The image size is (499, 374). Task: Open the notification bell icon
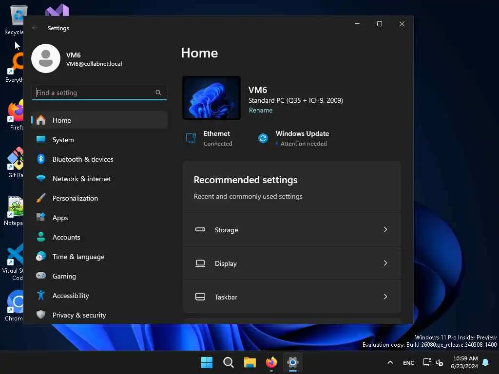pyautogui.click(x=486, y=362)
